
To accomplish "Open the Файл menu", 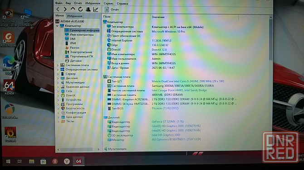I will 59,3.
